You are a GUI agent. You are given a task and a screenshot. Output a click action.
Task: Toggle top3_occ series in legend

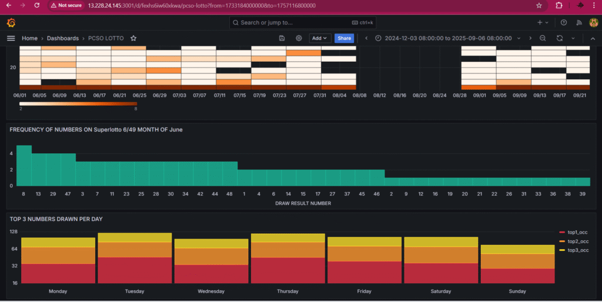click(x=577, y=250)
